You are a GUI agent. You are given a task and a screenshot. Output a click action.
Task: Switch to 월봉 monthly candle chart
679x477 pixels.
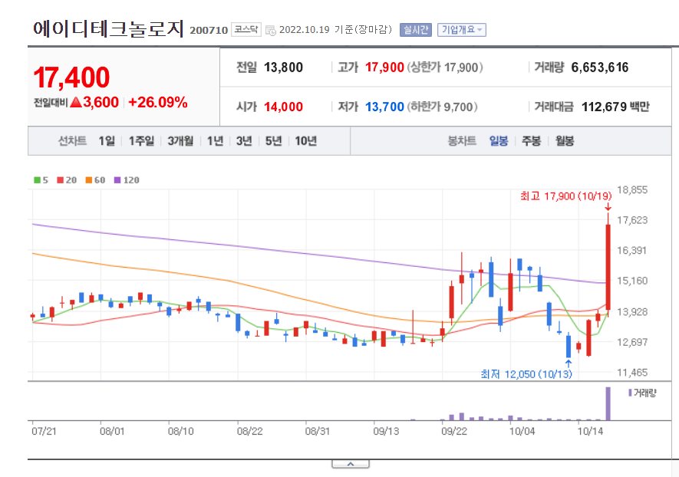click(565, 140)
